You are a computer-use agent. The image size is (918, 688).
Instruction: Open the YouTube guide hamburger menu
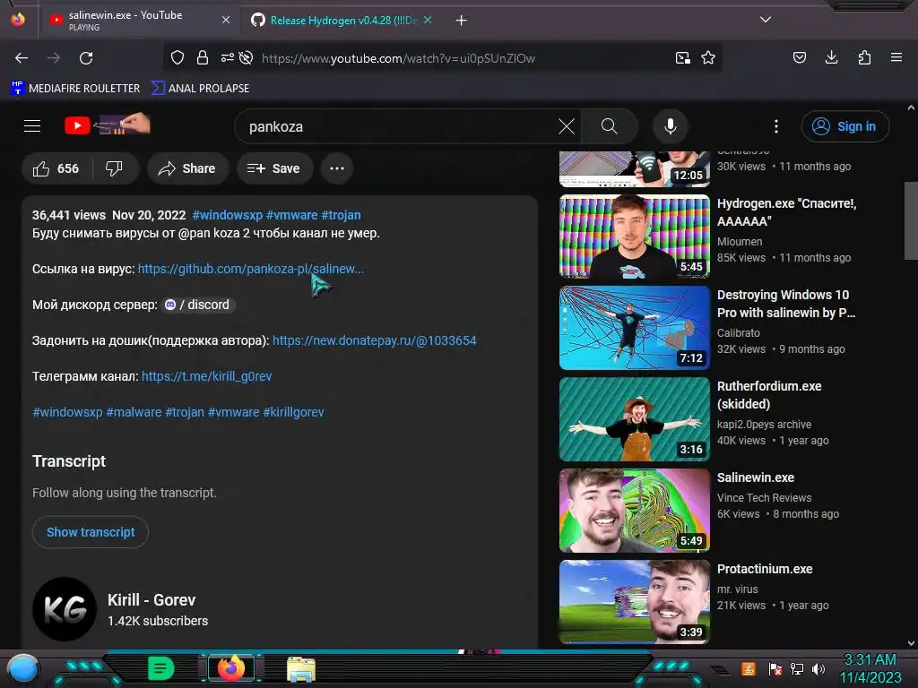point(32,125)
